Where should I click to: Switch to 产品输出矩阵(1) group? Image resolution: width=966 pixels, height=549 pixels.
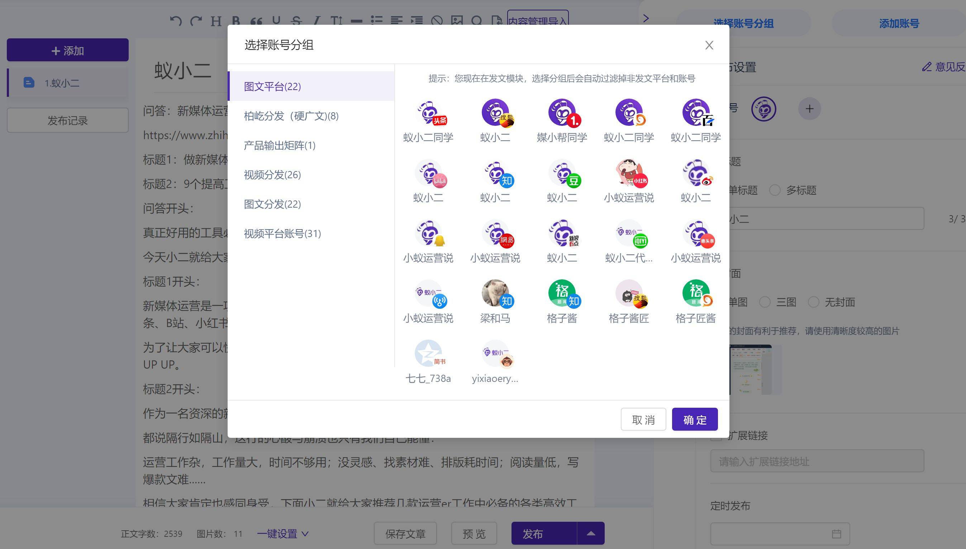pos(311,145)
